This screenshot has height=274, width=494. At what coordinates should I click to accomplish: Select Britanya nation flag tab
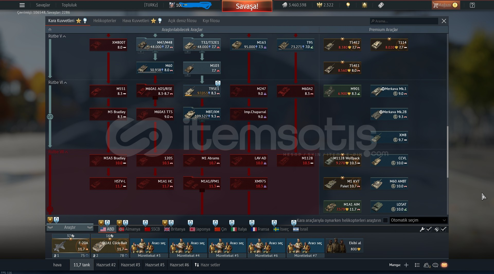(175, 229)
